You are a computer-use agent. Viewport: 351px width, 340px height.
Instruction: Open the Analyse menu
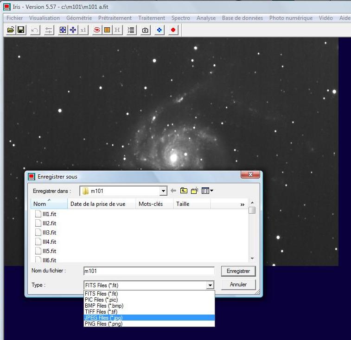tap(206, 18)
